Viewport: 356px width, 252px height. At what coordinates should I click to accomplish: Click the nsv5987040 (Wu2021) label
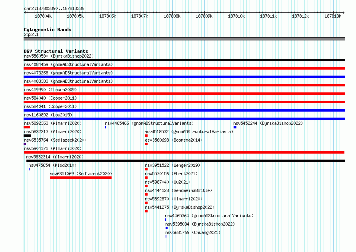click(168, 182)
